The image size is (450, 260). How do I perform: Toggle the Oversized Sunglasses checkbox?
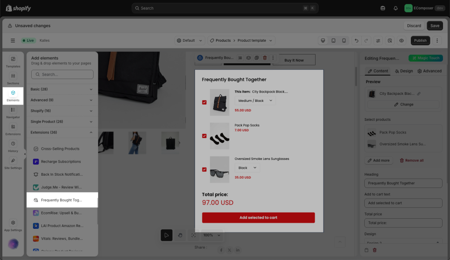pyautogui.click(x=204, y=170)
